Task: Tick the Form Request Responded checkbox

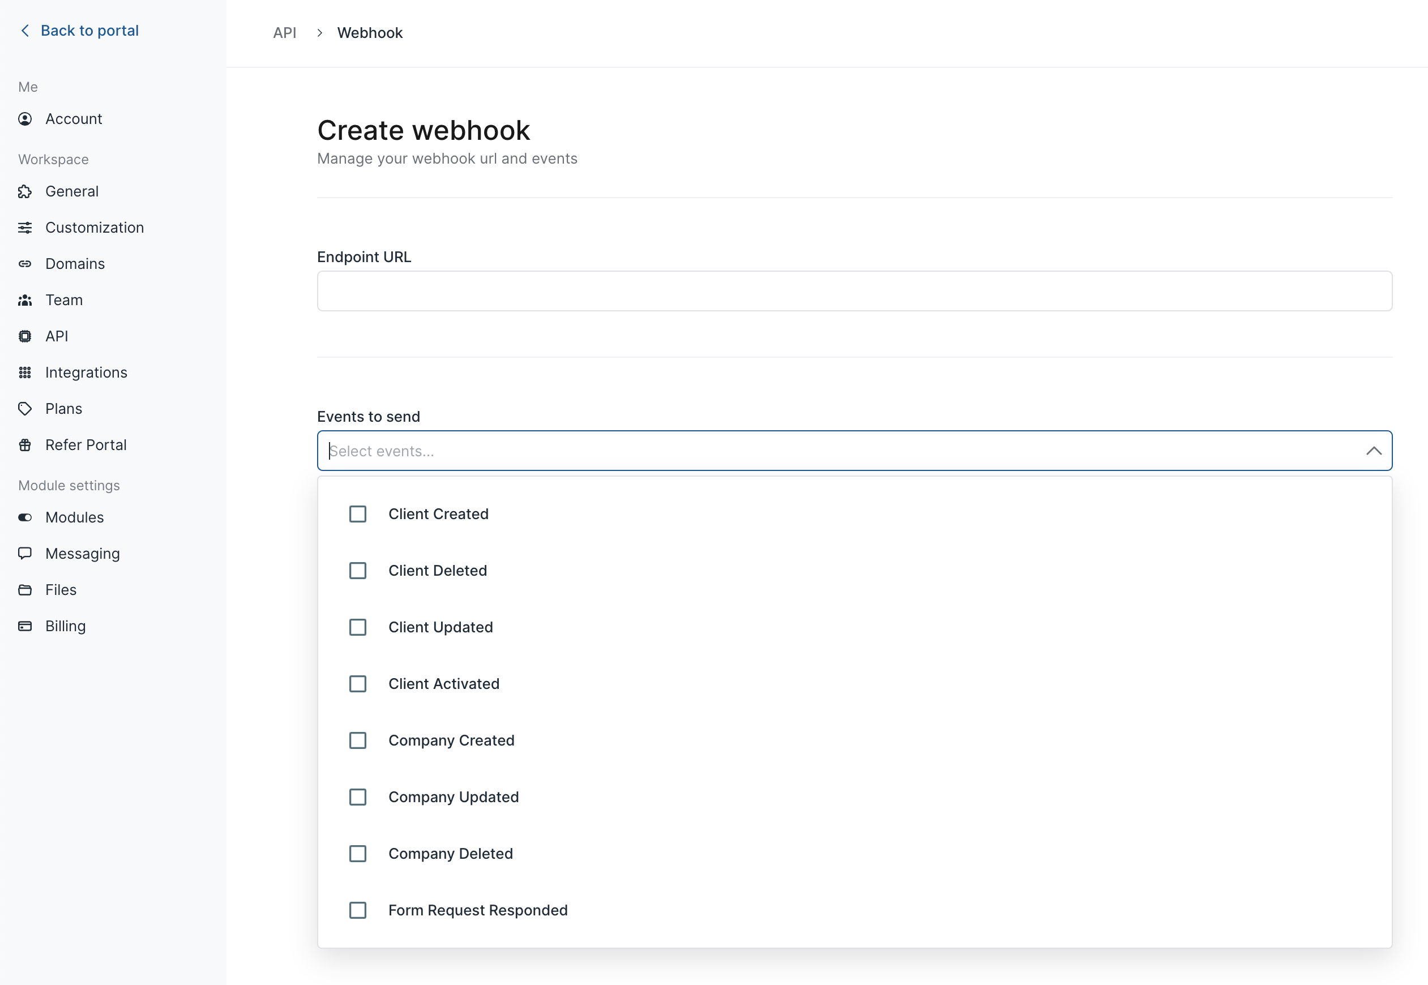Action: (358, 910)
